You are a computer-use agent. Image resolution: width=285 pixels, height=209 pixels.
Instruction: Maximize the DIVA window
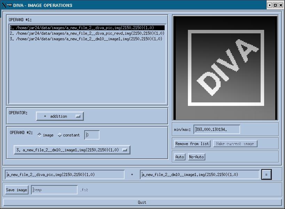pyautogui.click(x=275, y=5)
